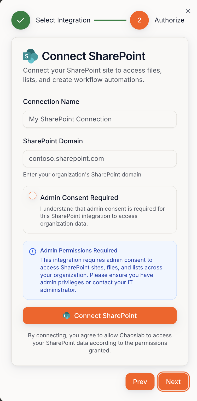Click the Admin Consent Required label text
The image size is (197, 401).
[79, 198]
